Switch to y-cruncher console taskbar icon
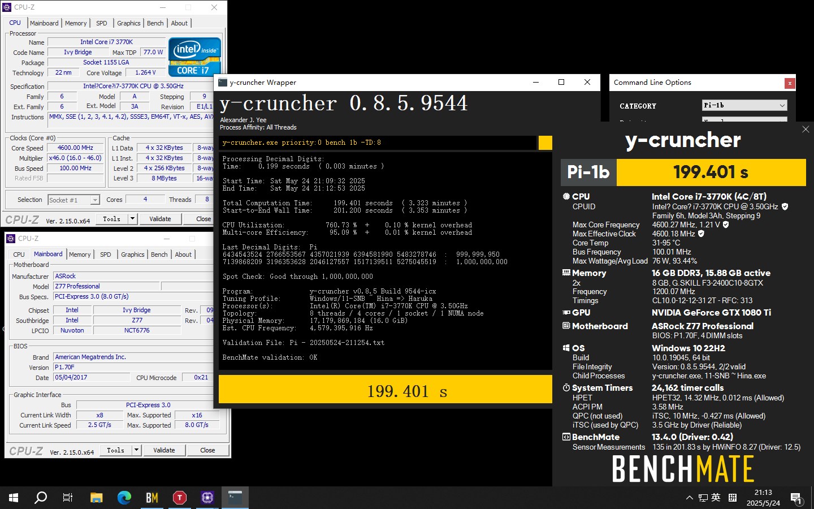Viewport: 814px width, 509px height. pyautogui.click(x=235, y=498)
